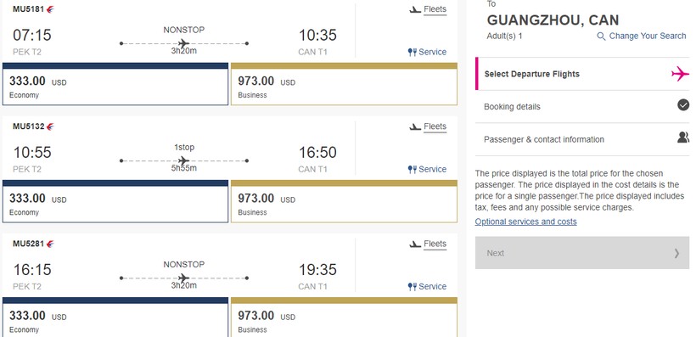The width and height of the screenshot is (696, 337).
Task: Click the Service cutlery icon for MU5281
Action: point(413,287)
